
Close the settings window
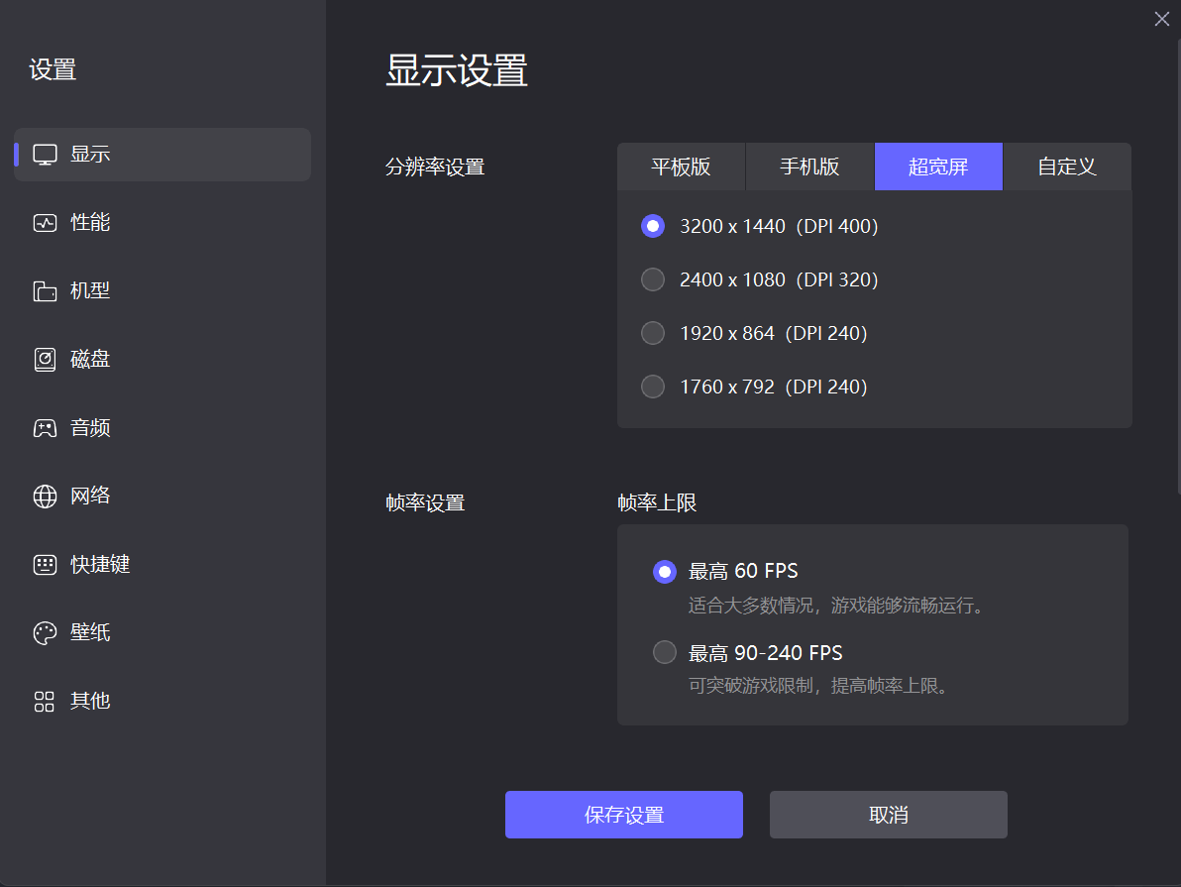pyautogui.click(x=1162, y=19)
